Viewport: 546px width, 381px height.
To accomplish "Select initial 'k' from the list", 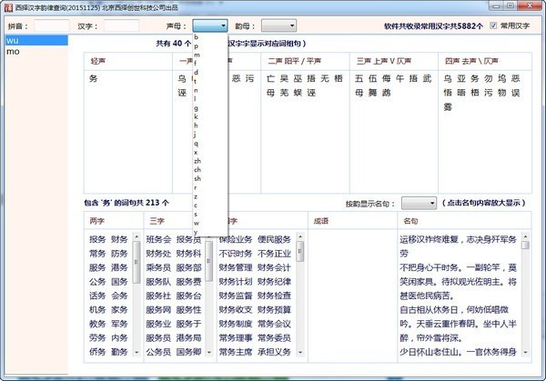I will 196,116.
